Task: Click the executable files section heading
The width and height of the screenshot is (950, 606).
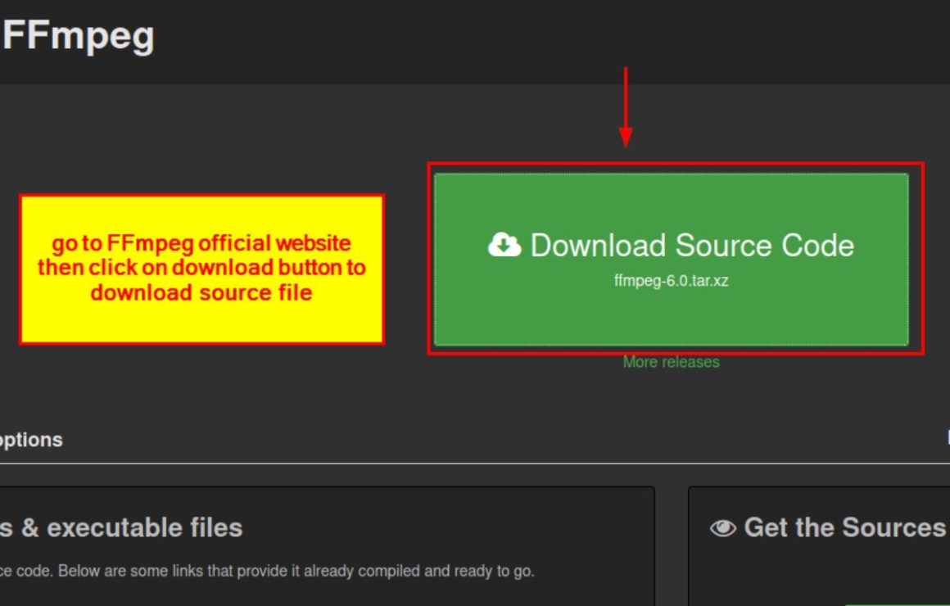Action: (x=121, y=528)
